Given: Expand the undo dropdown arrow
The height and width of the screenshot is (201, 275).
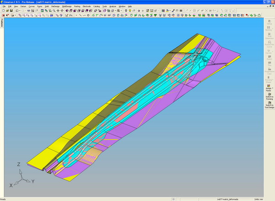Looking at the screenshot, I should tap(20, 10).
